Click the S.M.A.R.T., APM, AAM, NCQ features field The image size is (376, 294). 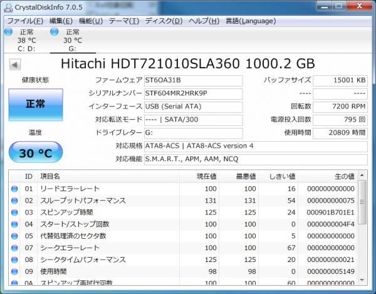pos(256,159)
